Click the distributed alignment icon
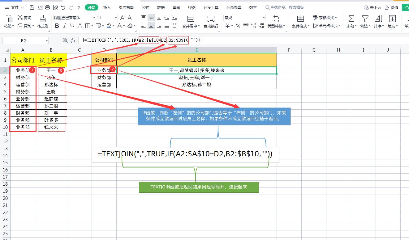Screen dimensions: 409x240 (174, 26)
